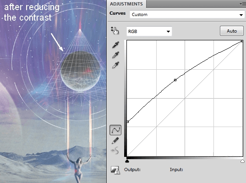Select the bottom-left curve endpoint
The image size is (246, 183).
tap(128, 122)
